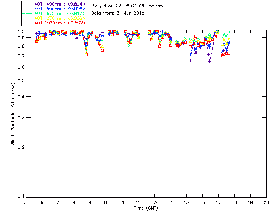Click the Time (GMT) axis label
The width and height of the screenshot is (274, 219).
click(x=146, y=208)
